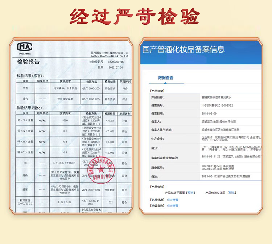
Task: Select registration number GW202201716
Action: pyautogui.click(x=116, y=62)
